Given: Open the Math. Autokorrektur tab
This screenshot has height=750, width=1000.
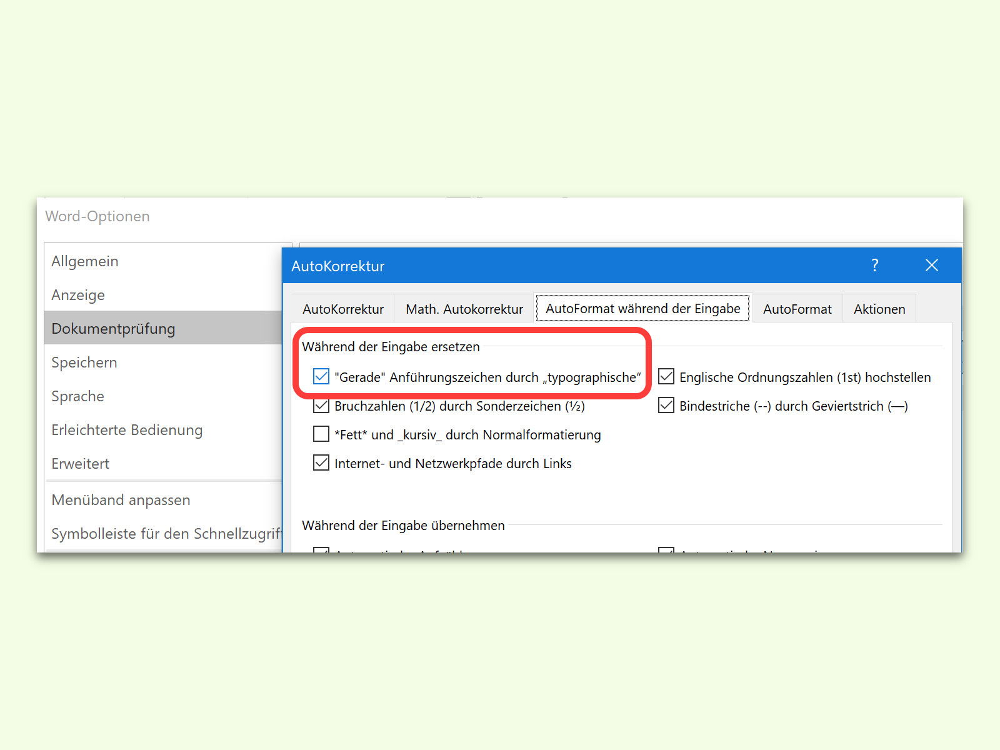Looking at the screenshot, I should point(464,309).
